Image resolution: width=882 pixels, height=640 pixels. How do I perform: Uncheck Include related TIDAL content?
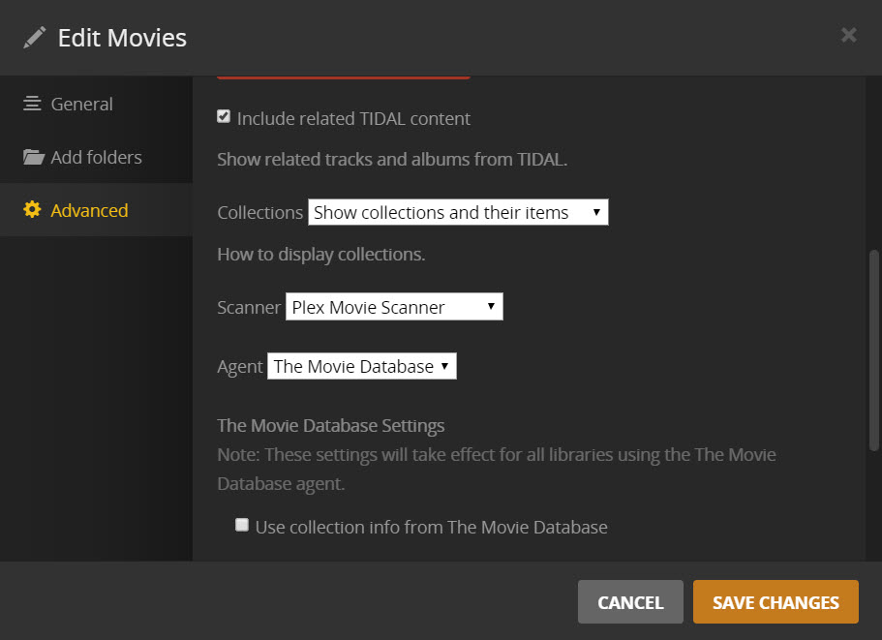(224, 117)
